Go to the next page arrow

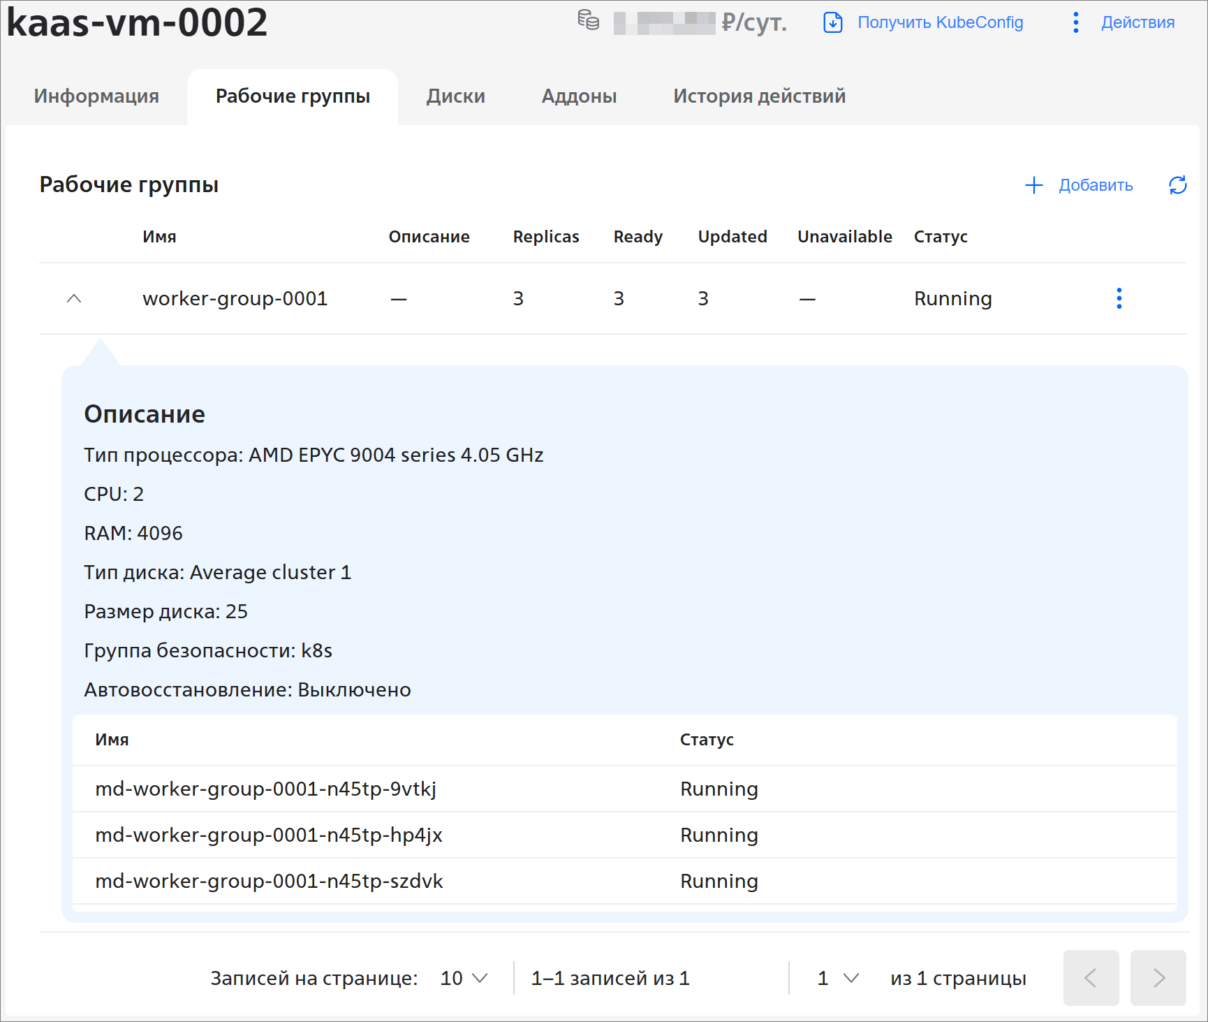(1158, 978)
